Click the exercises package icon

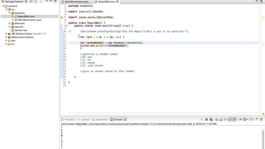point(12,23)
